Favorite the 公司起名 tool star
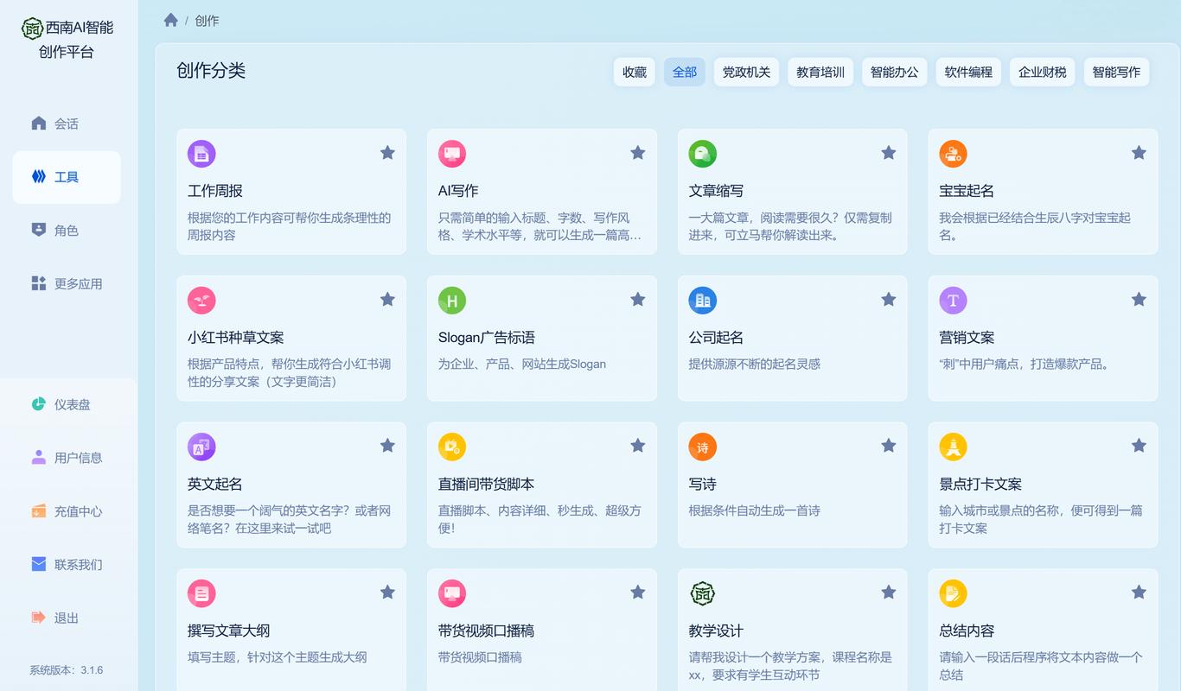1181x691 pixels. pyautogui.click(x=889, y=300)
